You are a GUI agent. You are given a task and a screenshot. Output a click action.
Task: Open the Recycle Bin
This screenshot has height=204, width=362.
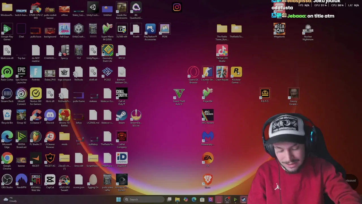tap(7, 117)
